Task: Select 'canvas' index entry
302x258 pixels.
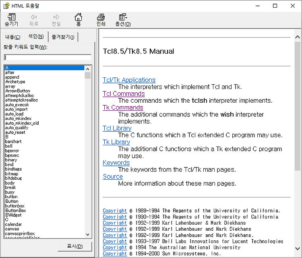Action: click(x=12, y=229)
